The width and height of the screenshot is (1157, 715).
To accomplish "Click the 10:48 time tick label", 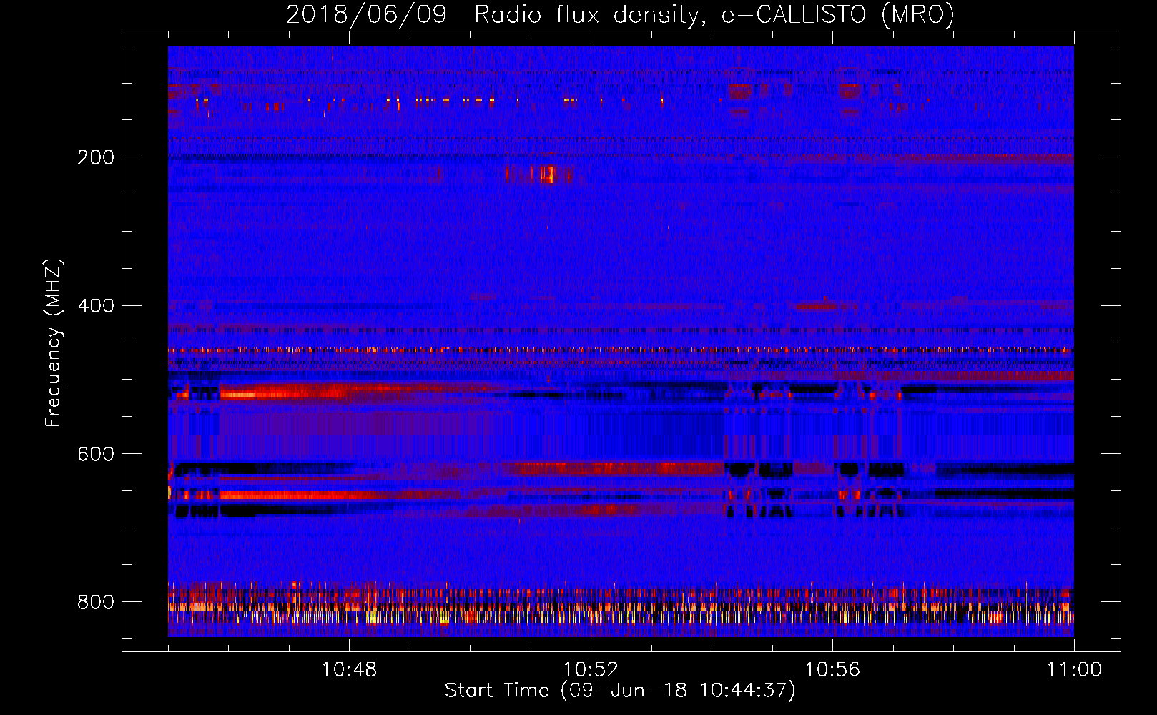I will coord(349,670).
